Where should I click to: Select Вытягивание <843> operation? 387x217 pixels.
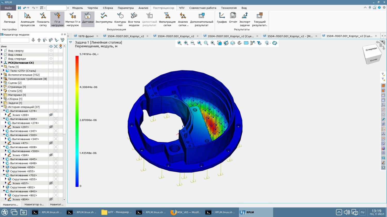[x=23, y=191]
